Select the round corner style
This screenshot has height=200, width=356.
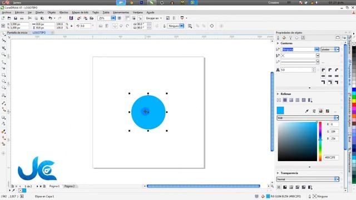click(x=330, y=70)
